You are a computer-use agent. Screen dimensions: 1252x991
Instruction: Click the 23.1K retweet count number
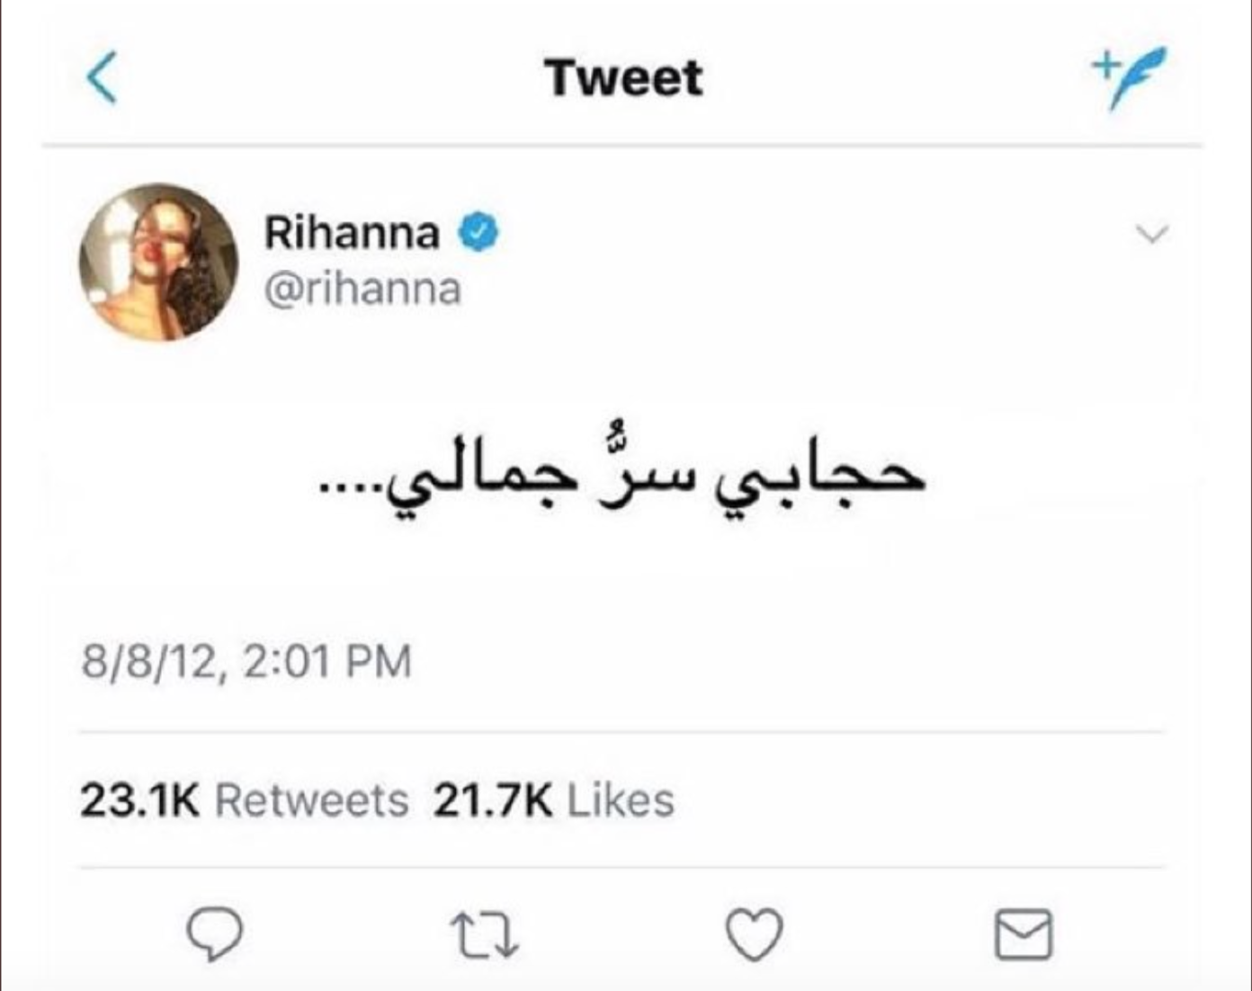[139, 800]
